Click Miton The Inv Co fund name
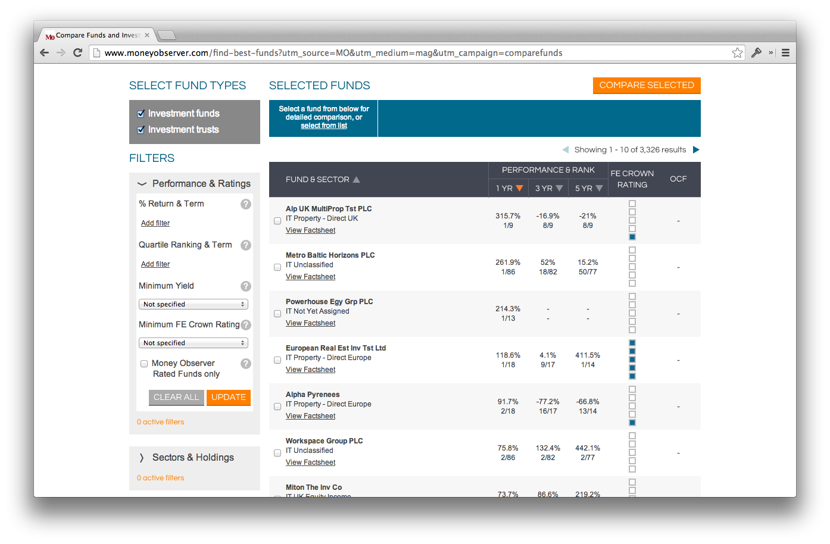Image resolution: width=830 pixels, height=544 pixels. pyautogui.click(x=314, y=487)
